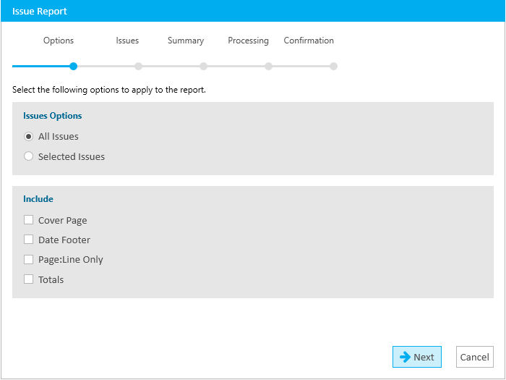506x380 pixels.
Task: Jump to the Summary step label
Action: coord(186,41)
